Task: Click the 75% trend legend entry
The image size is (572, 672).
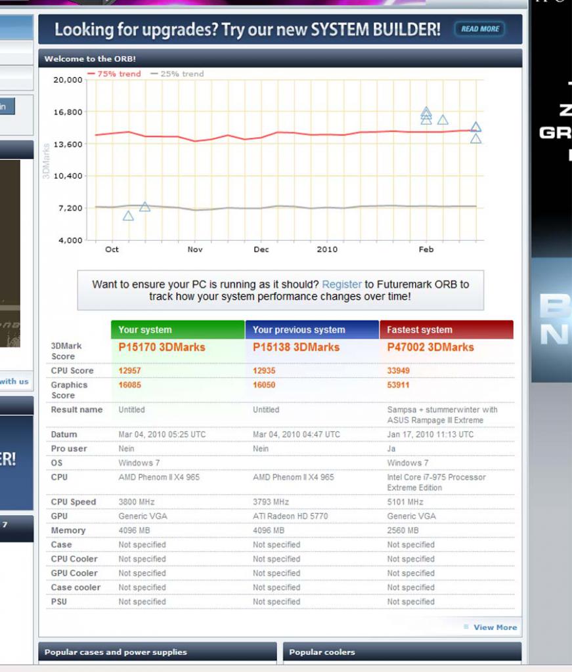Action: 114,73
